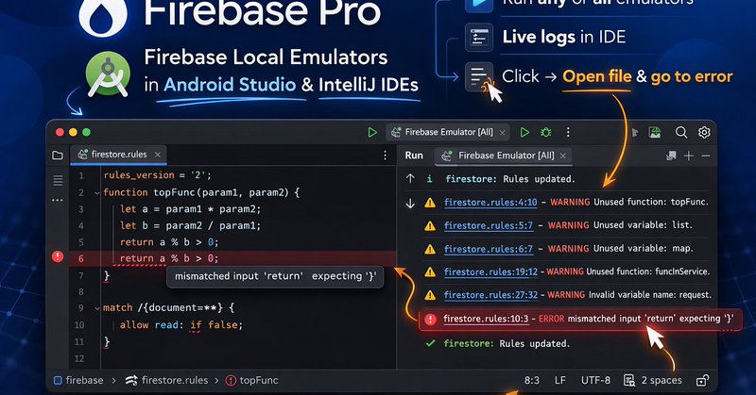
Task: Click warning triangle beside Unused variable: map
Action: pos(430,249)
